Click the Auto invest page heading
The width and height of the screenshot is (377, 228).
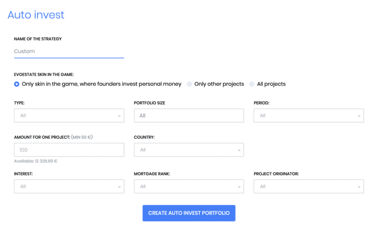[36, 15]
